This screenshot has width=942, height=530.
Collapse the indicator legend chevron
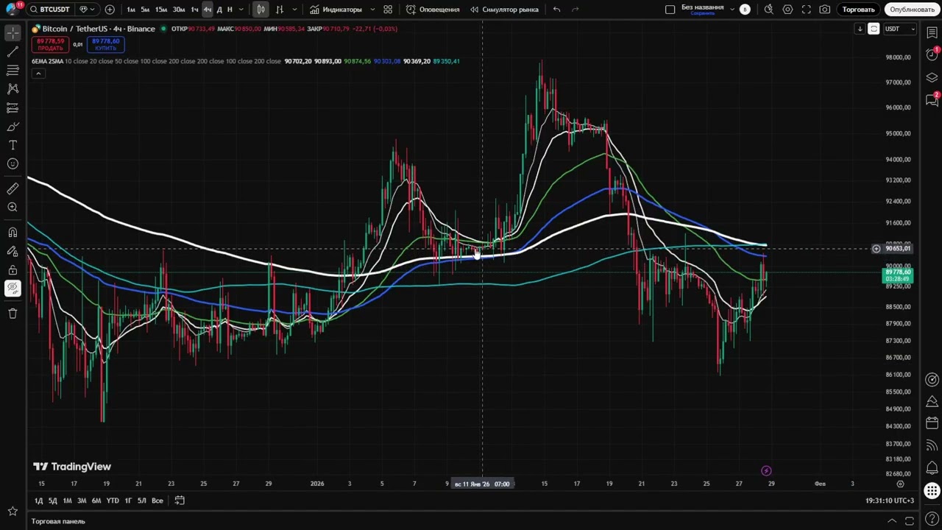tap(38, 73)
